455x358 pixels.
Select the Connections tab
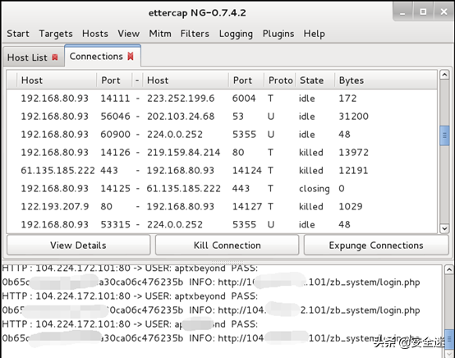103,56
